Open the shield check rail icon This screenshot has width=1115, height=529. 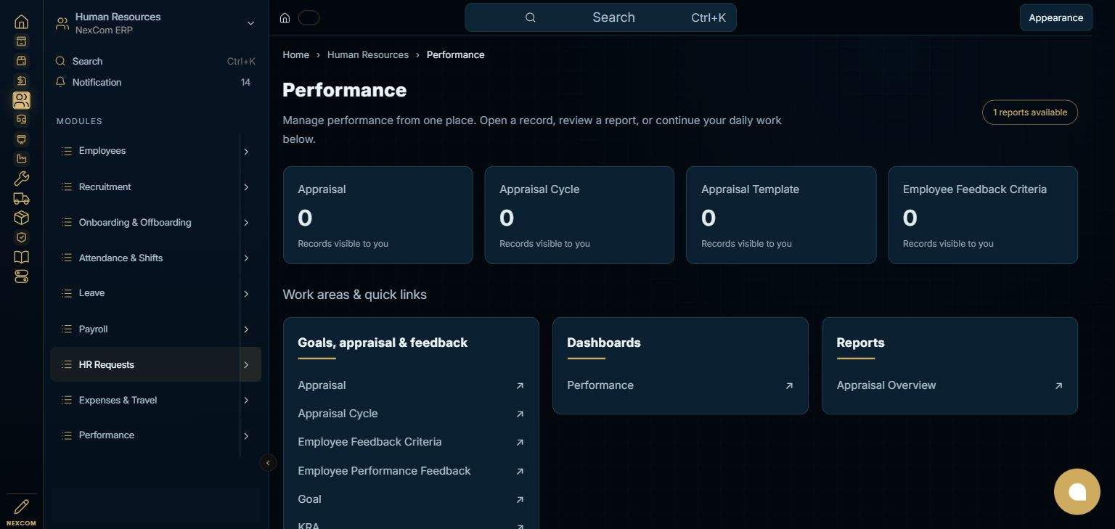21,237
